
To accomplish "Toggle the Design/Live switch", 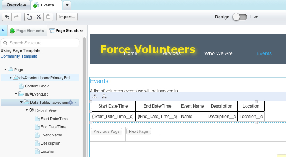I will (x=240, y=17).
